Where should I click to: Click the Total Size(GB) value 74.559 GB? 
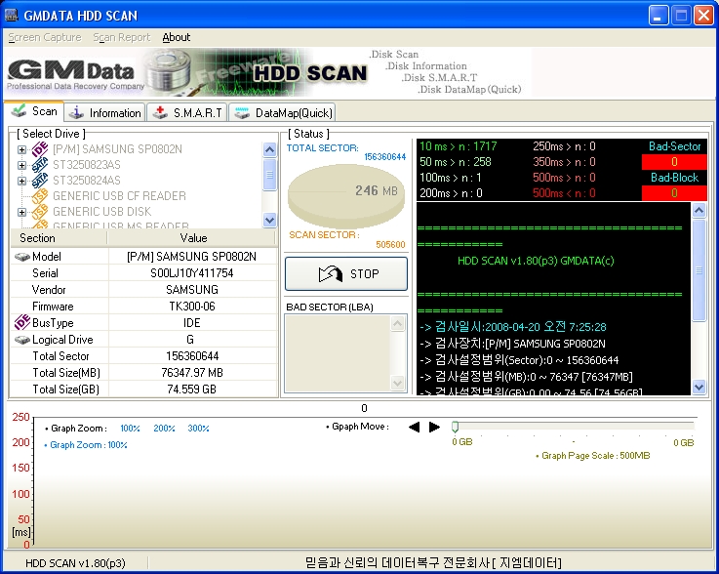coord(192,389)
